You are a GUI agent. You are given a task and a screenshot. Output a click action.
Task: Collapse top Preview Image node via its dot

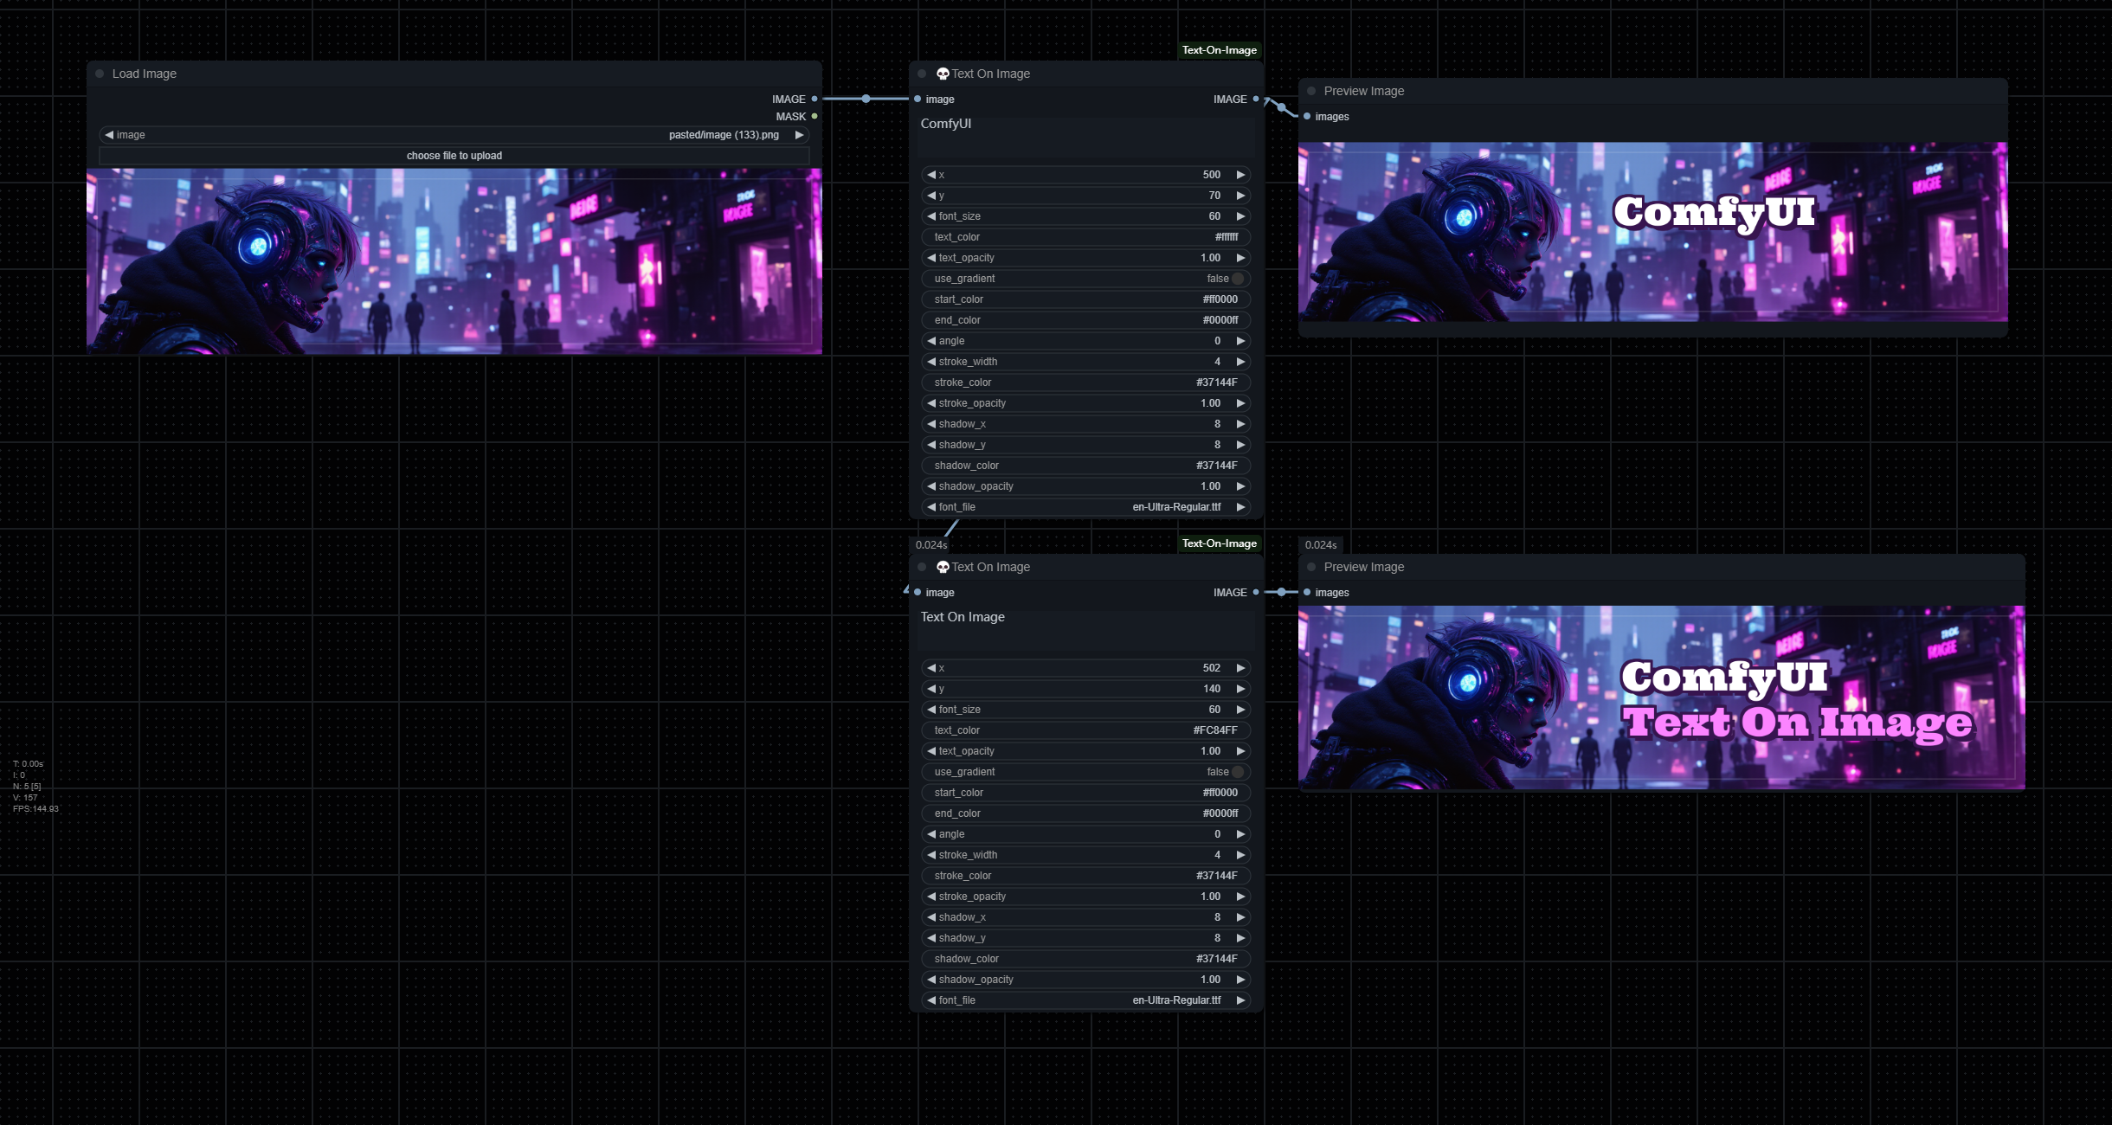pos(1311,91)
